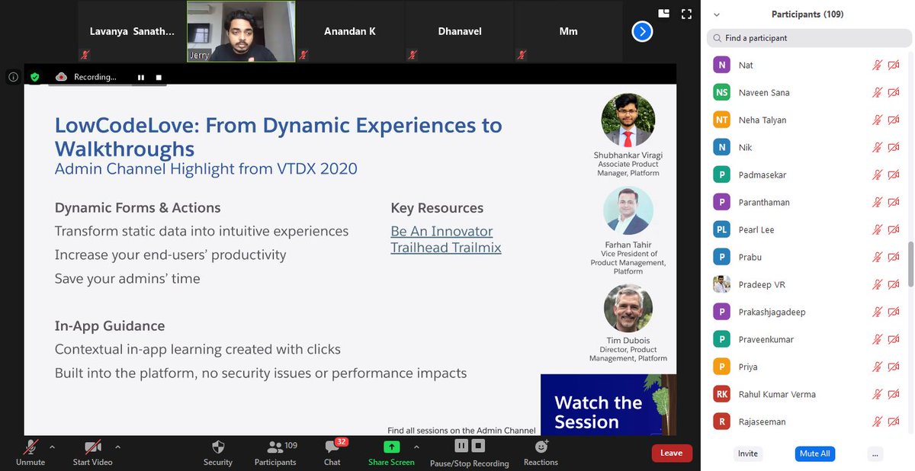Viewport: 915px width, 471px height.
Task: Collapse the Participants panel chevron
Action: coord(717,14)
